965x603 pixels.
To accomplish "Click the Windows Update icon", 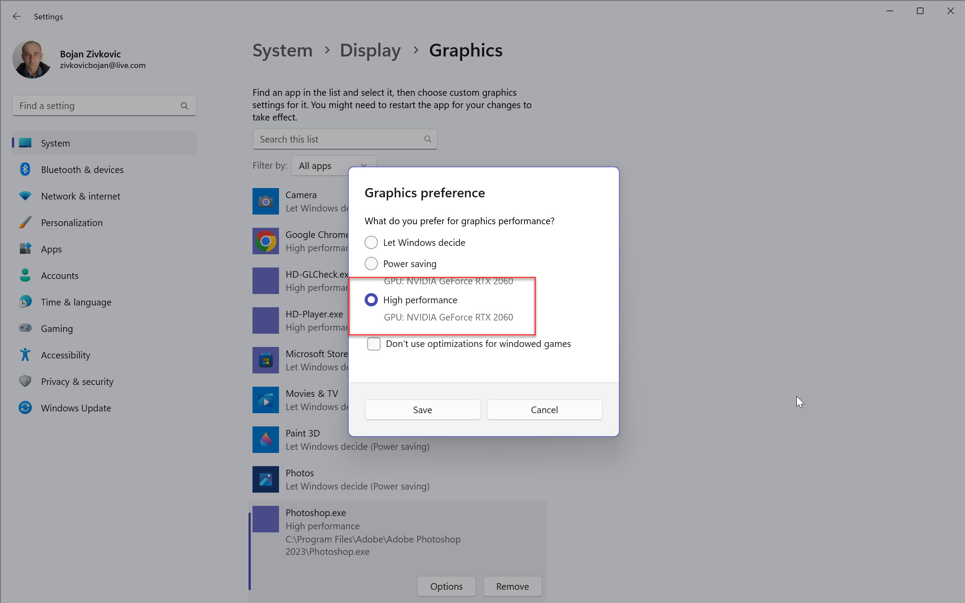I will pos(25,407).
